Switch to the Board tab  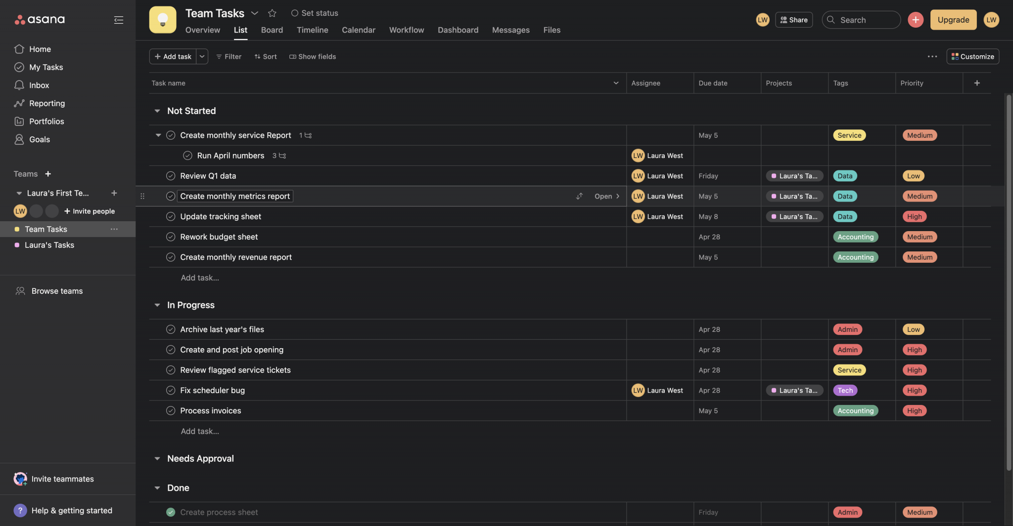[272, 30]
